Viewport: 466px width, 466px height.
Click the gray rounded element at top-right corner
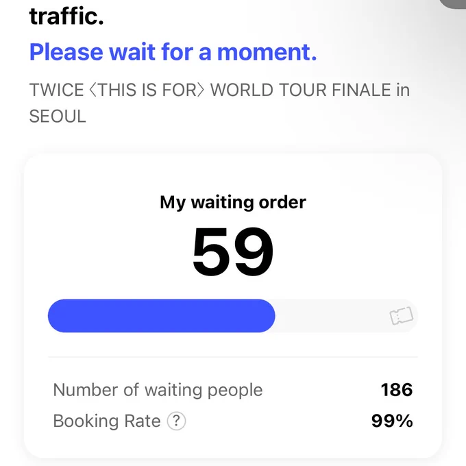pyautogui.click(x=453, y=3)
